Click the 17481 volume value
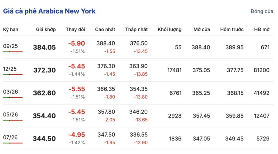 [x=174, y=70]
